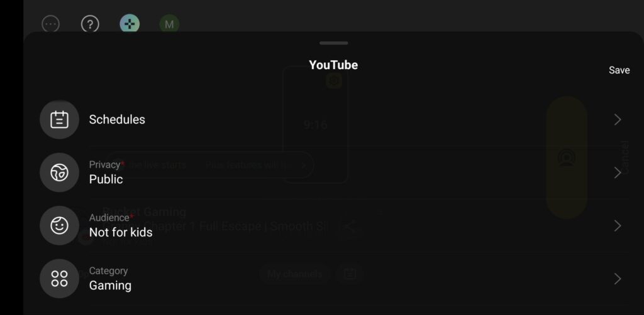This screenshot has height=315, width=644.
Task: Open the green M profile avatar
Action: tap(169, 24)
